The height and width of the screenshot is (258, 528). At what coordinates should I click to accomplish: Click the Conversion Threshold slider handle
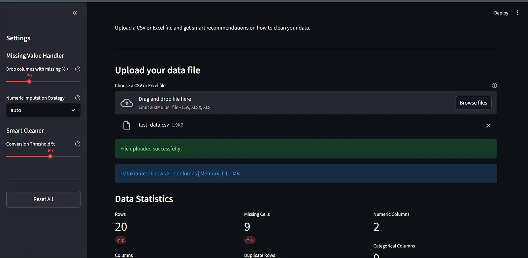[50, 156]
